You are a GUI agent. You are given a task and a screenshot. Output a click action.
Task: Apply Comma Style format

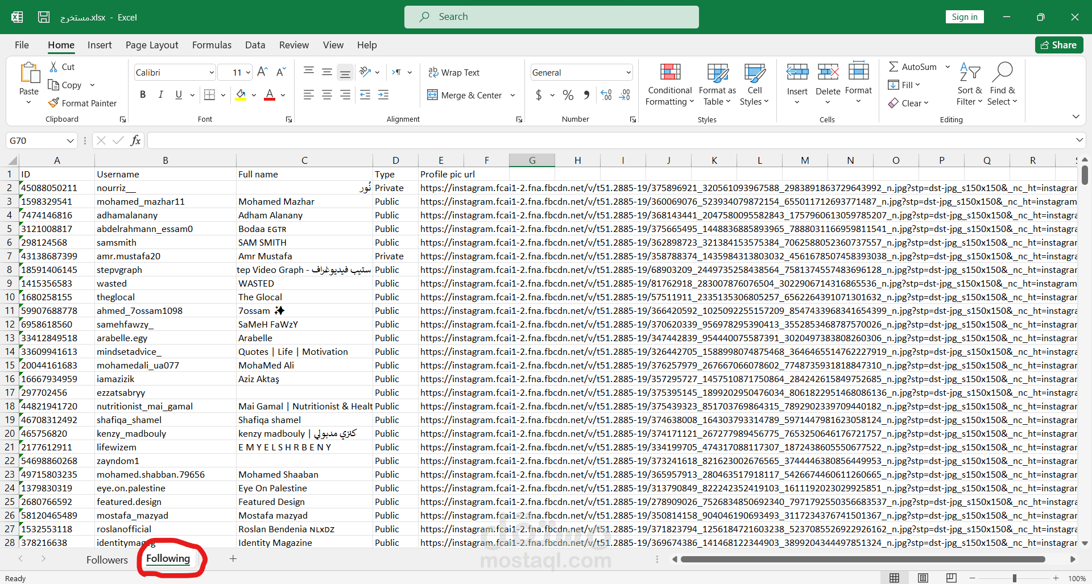[x=586, y=95]
